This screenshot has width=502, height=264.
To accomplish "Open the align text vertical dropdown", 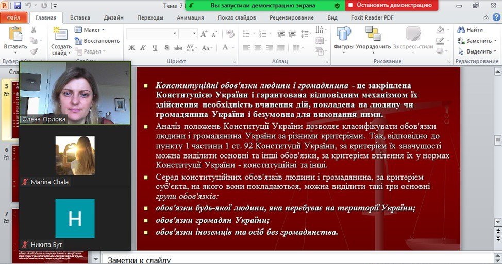I will (320, 41).
